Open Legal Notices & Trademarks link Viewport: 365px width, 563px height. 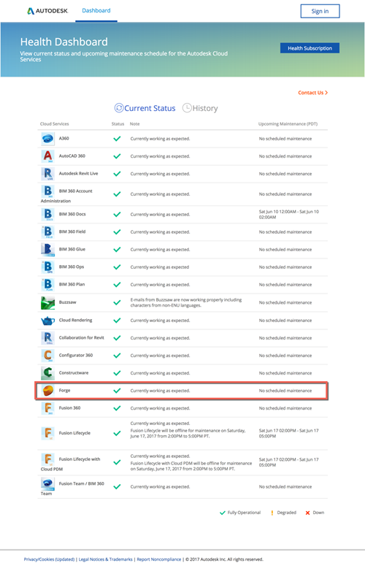106,559
